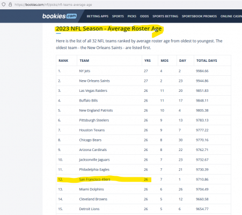242x215 pixels.
Task: Select the Philadelphia Eagles team name
Action: tap(94, 169)
